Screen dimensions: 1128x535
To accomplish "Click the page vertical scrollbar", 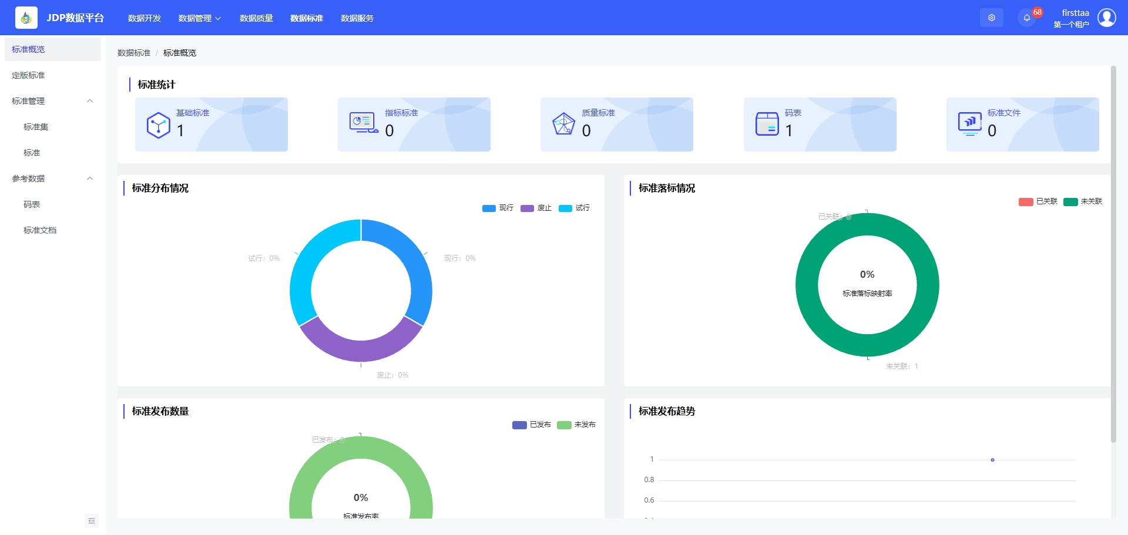I will [x=1113, y=254].
